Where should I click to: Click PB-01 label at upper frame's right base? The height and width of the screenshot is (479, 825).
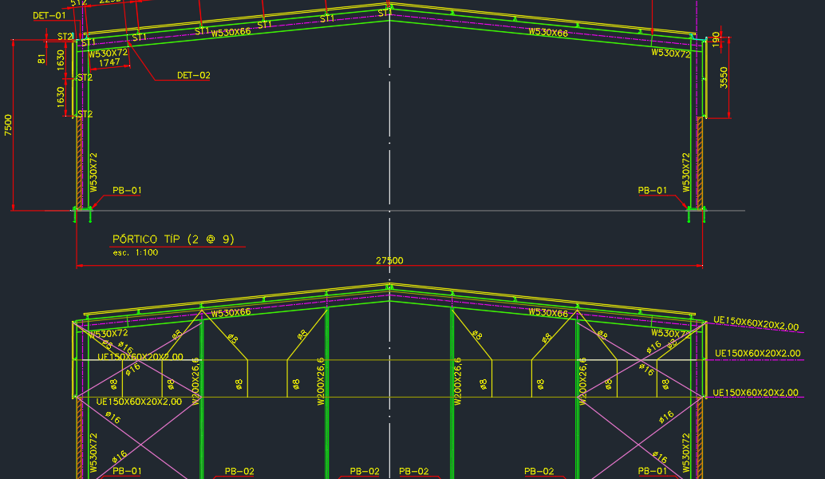pyautogui.click(x=652, y=191)
